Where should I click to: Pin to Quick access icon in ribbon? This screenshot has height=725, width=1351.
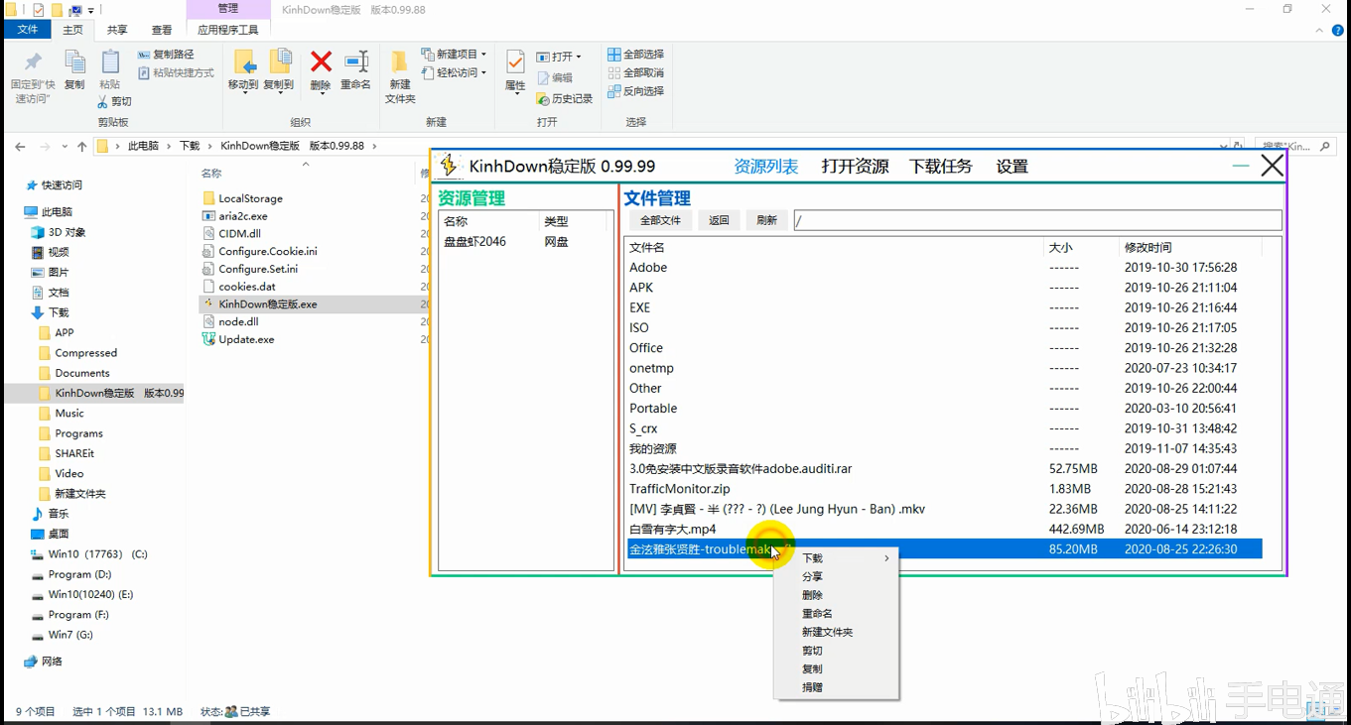pos(33,62)
